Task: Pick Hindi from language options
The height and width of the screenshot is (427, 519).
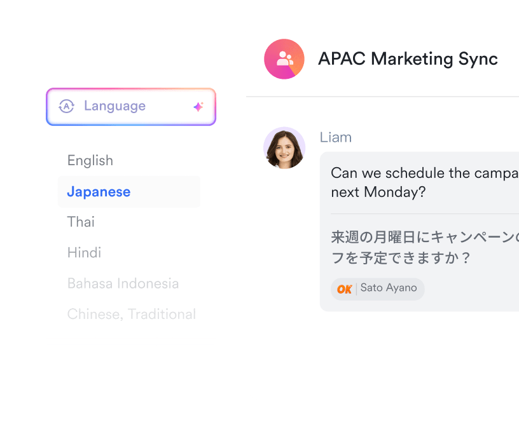Action: [84, 253]
